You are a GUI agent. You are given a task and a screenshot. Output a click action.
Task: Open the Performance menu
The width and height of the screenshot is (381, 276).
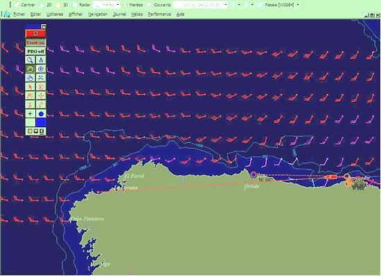click(x=159, y=15)
